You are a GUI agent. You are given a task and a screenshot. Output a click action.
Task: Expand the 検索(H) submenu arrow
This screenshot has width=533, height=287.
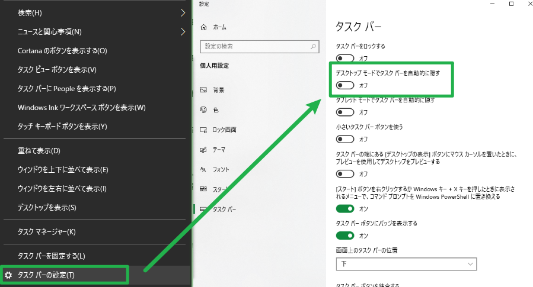click(x=183, y=12)
